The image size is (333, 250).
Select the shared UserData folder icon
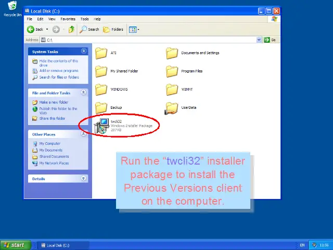pos(171,108)
